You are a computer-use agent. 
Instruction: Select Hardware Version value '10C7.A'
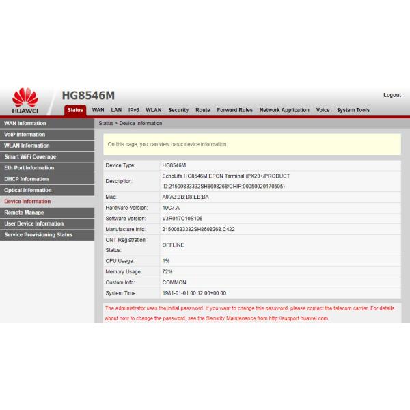[171, 208]
